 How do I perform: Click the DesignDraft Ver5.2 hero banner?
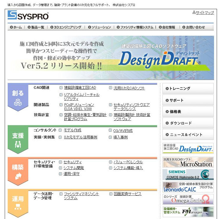click(111, 58)
